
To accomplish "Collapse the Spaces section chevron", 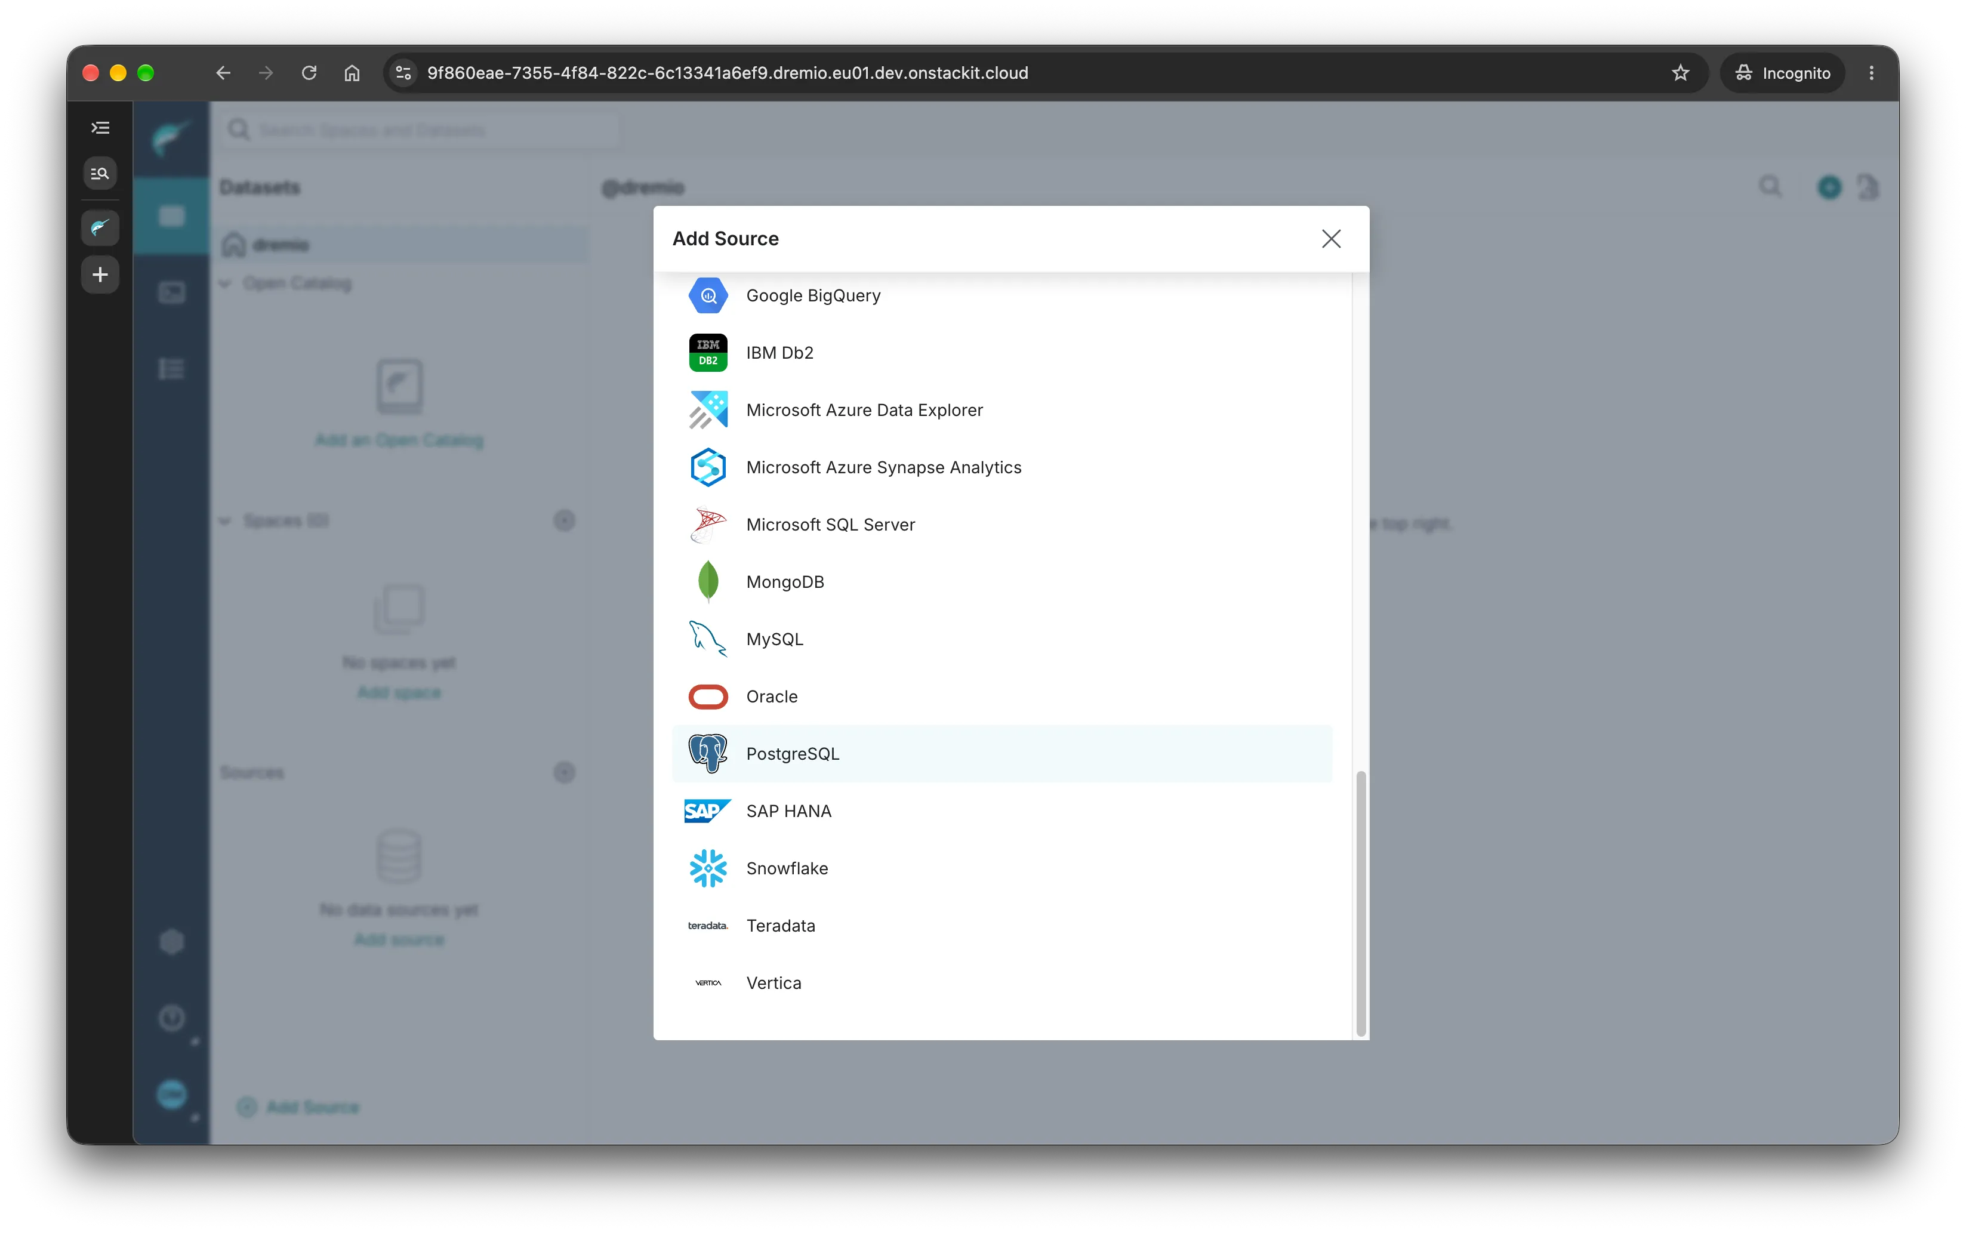I will point(225,520).
